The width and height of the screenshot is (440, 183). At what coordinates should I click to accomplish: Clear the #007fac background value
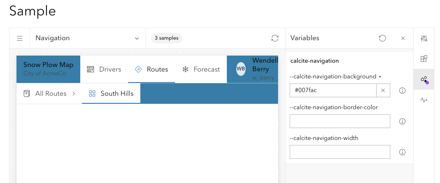tap(383, 90)
